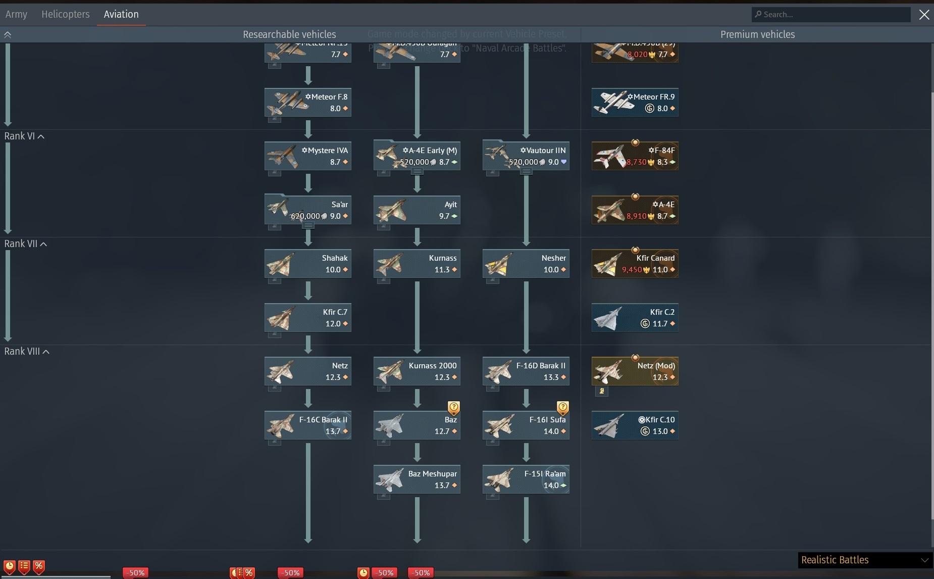Focus the Search input field
This screenshot has height=579, width=934.
831,14
